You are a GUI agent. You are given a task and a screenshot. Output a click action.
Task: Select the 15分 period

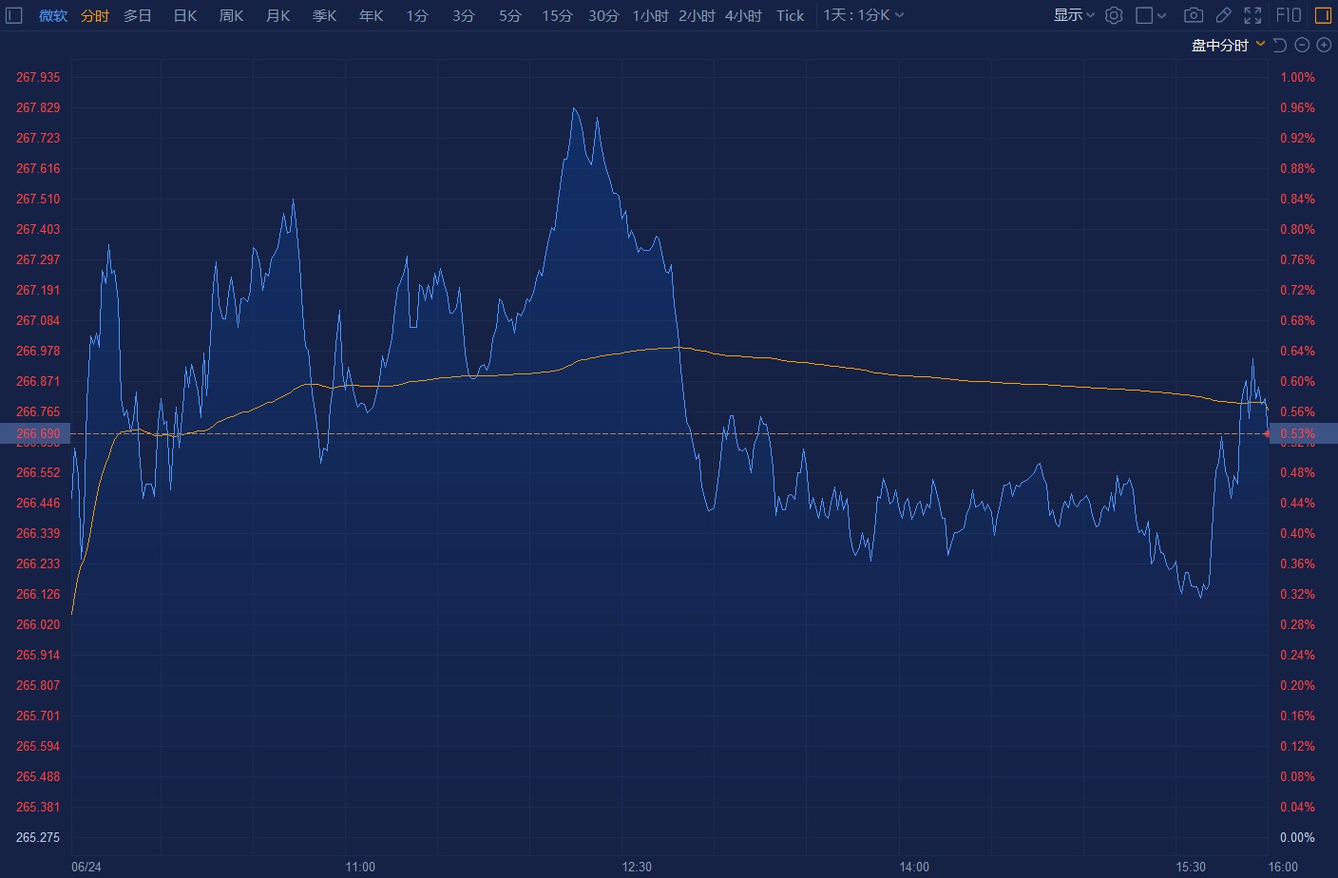pos(557,16)
